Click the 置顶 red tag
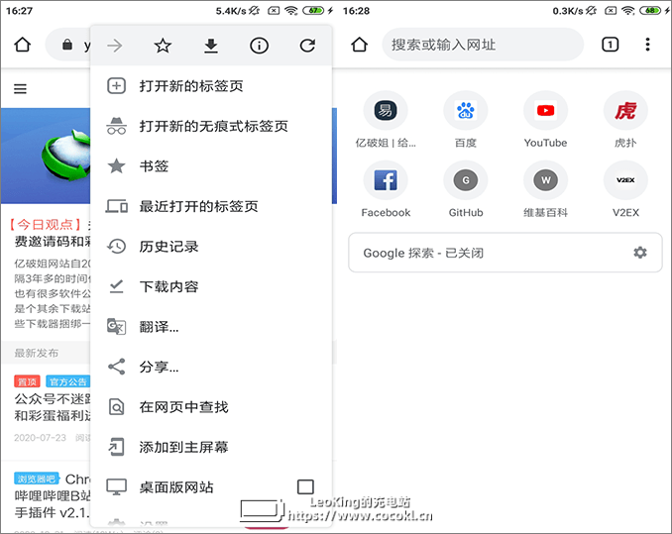This screenshot has height=534, width=672. point(27,381)
